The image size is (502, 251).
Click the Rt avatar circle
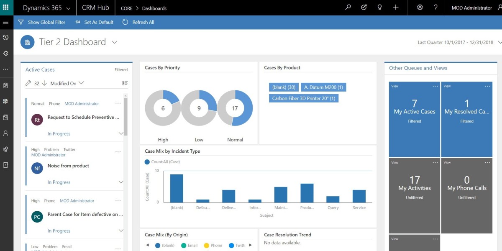37,120
